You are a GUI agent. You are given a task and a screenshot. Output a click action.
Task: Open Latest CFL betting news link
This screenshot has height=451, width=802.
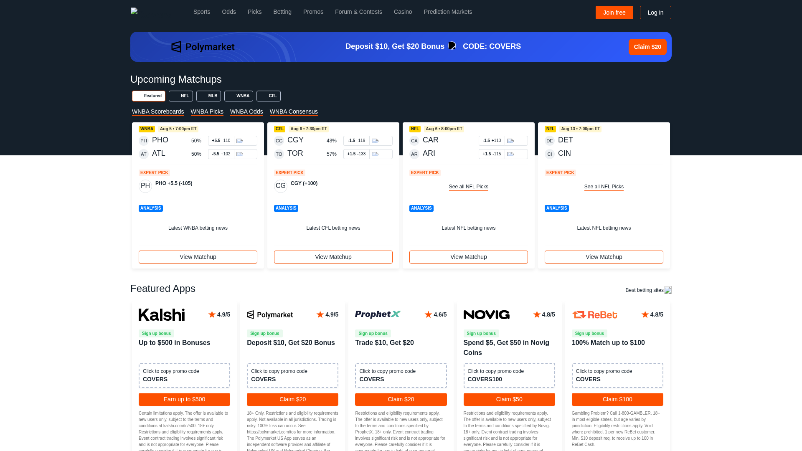click(333, 228)
